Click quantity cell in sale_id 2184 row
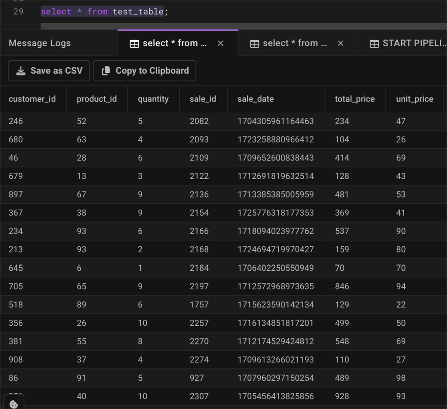This screenshot has height=409, width=447. (x=140, y=268)
